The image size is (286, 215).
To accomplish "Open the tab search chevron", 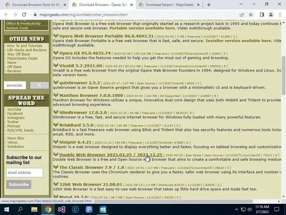I will coord(241,4).
